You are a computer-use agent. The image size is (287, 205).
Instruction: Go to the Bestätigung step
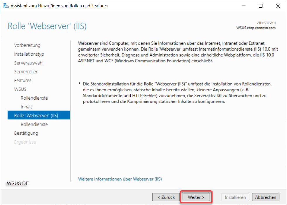26,133
